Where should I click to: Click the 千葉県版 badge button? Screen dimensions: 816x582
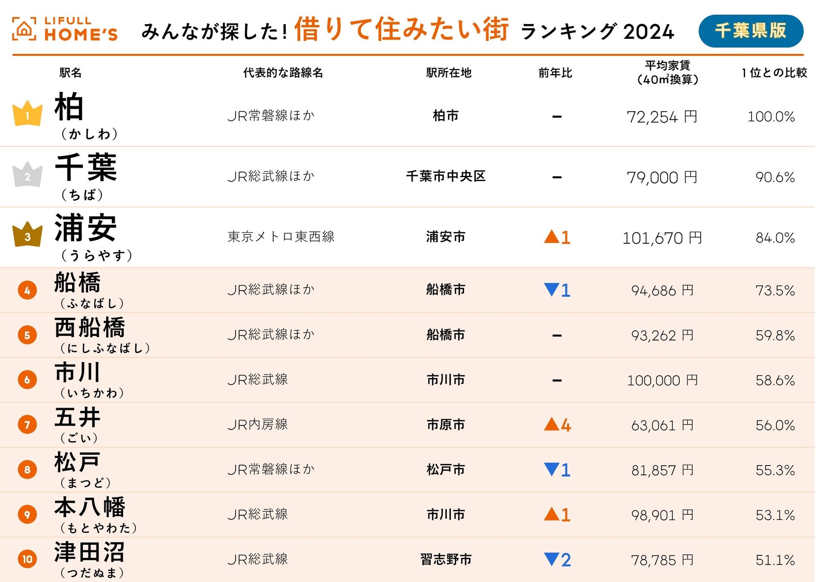point(750,31)
